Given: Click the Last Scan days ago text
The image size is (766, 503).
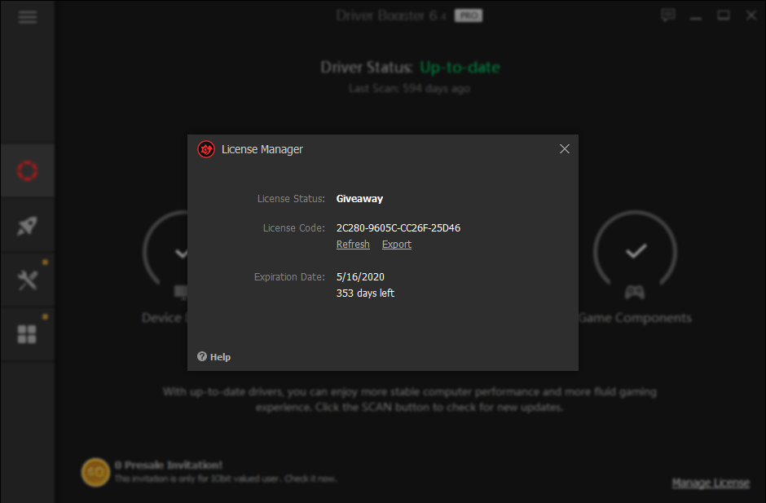Looking at the screenshot, I should pos(409,89).
